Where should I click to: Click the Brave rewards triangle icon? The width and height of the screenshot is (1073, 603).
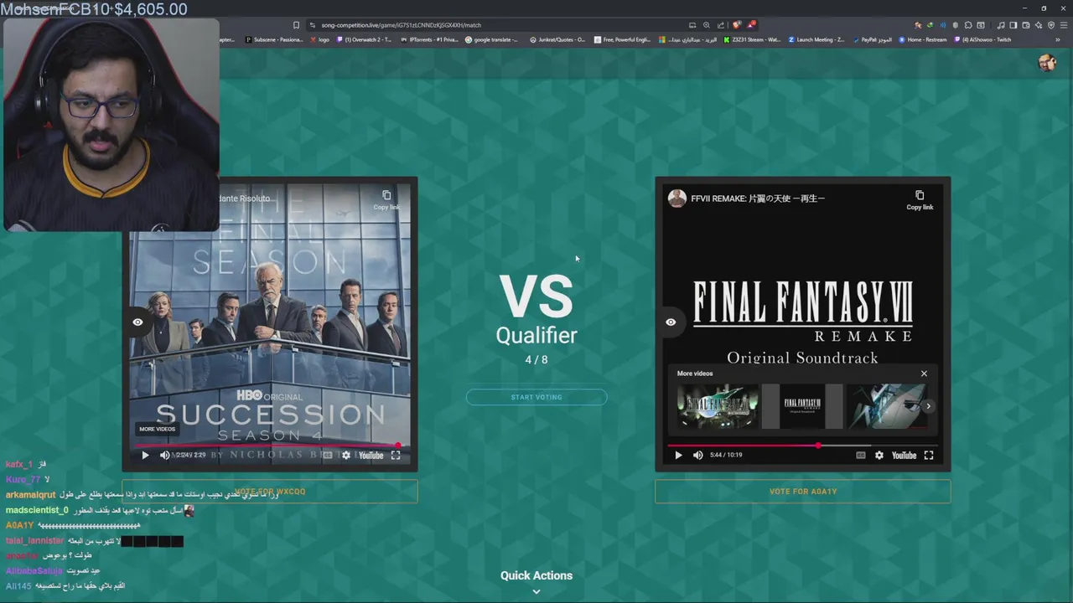pos(751,25)
